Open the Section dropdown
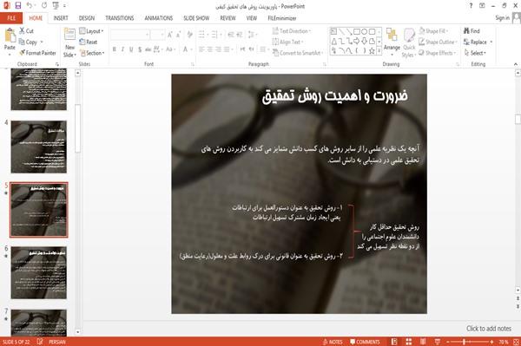Image resolution: width=521 pixels, height=346 pixels. tap(92, 53)
